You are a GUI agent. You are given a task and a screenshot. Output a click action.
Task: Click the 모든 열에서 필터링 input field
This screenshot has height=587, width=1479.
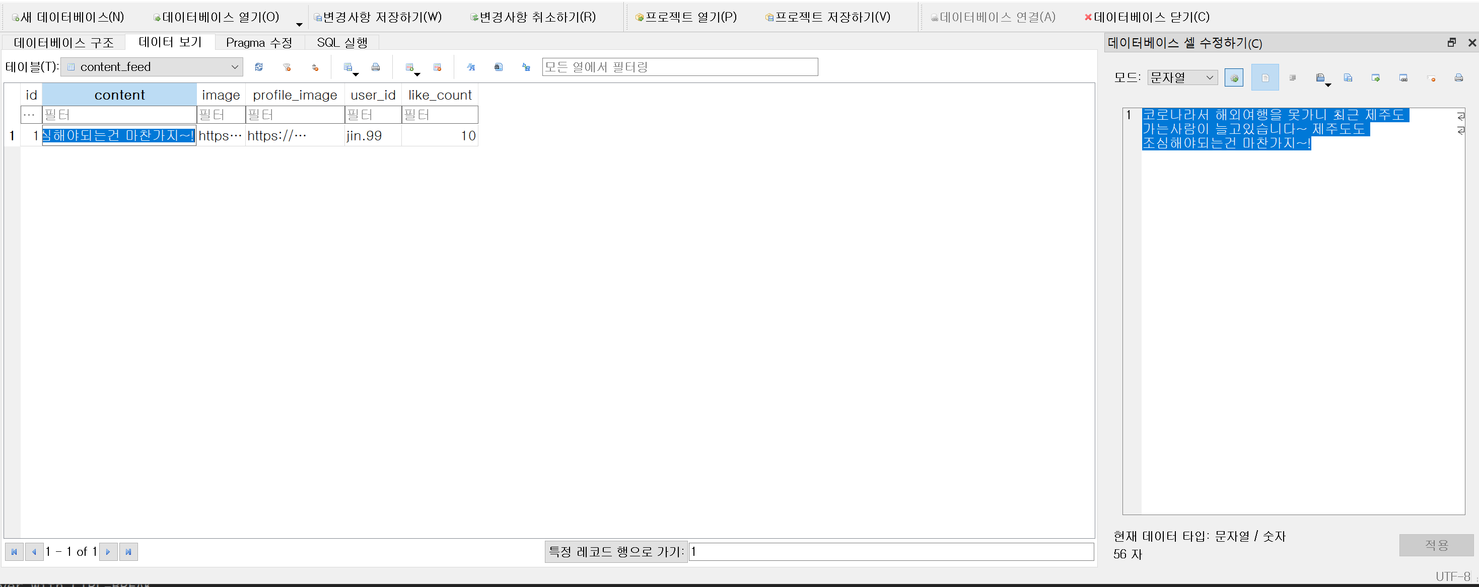click(x=679, y=67)
